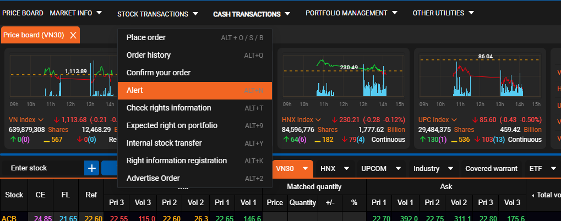Screen dimensions: 561x221
Task: Expand the VN30 tab dropdown arrow
Action: click(x=304, y=168)
